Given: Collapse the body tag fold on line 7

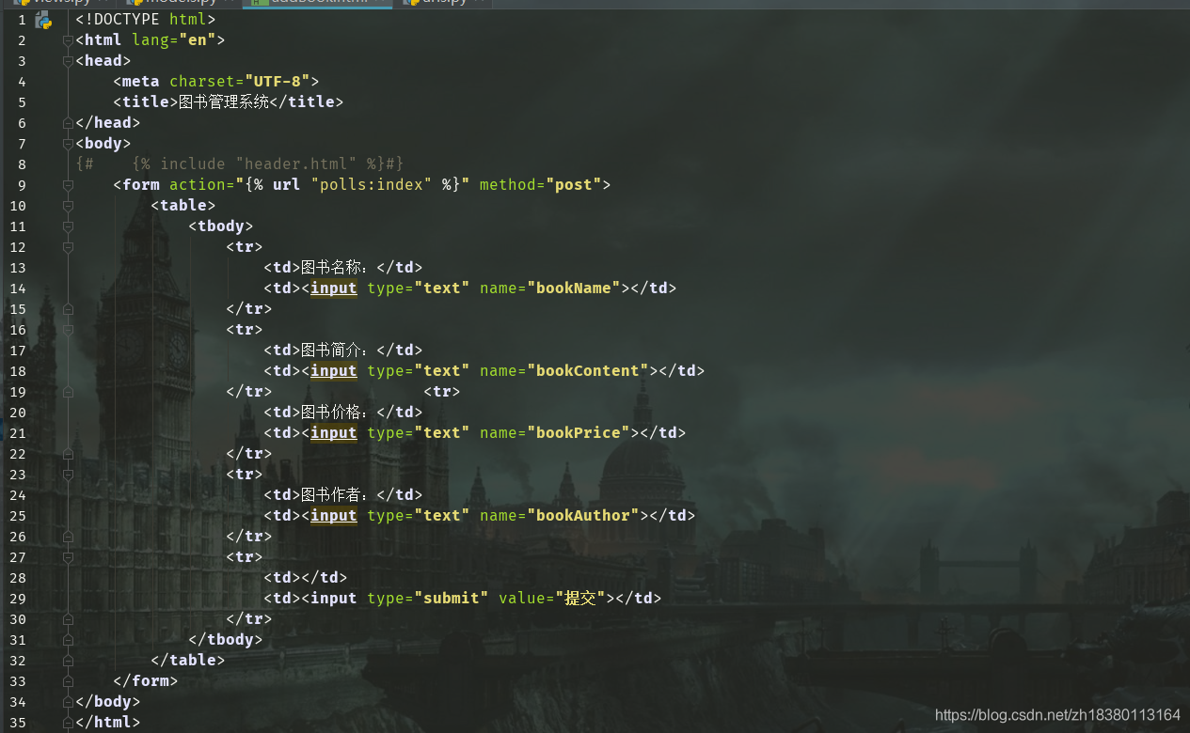Looking at the screenshot, I should [68, 144].
